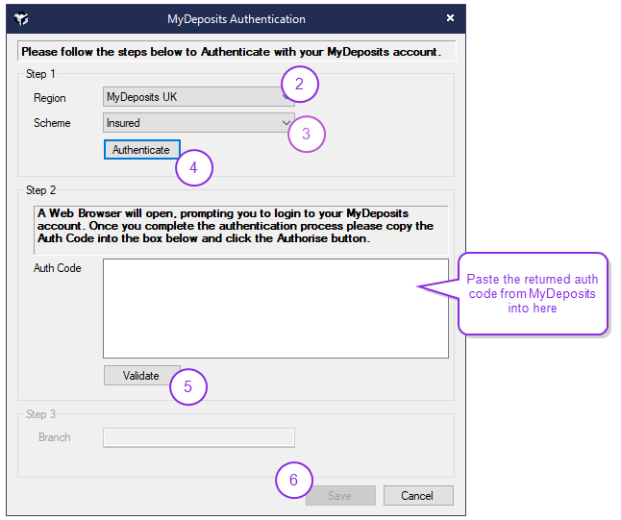This screenshot has width=621, height=520.
Task: Click the purple circle marker numbered 3
Action: point(307,135)
